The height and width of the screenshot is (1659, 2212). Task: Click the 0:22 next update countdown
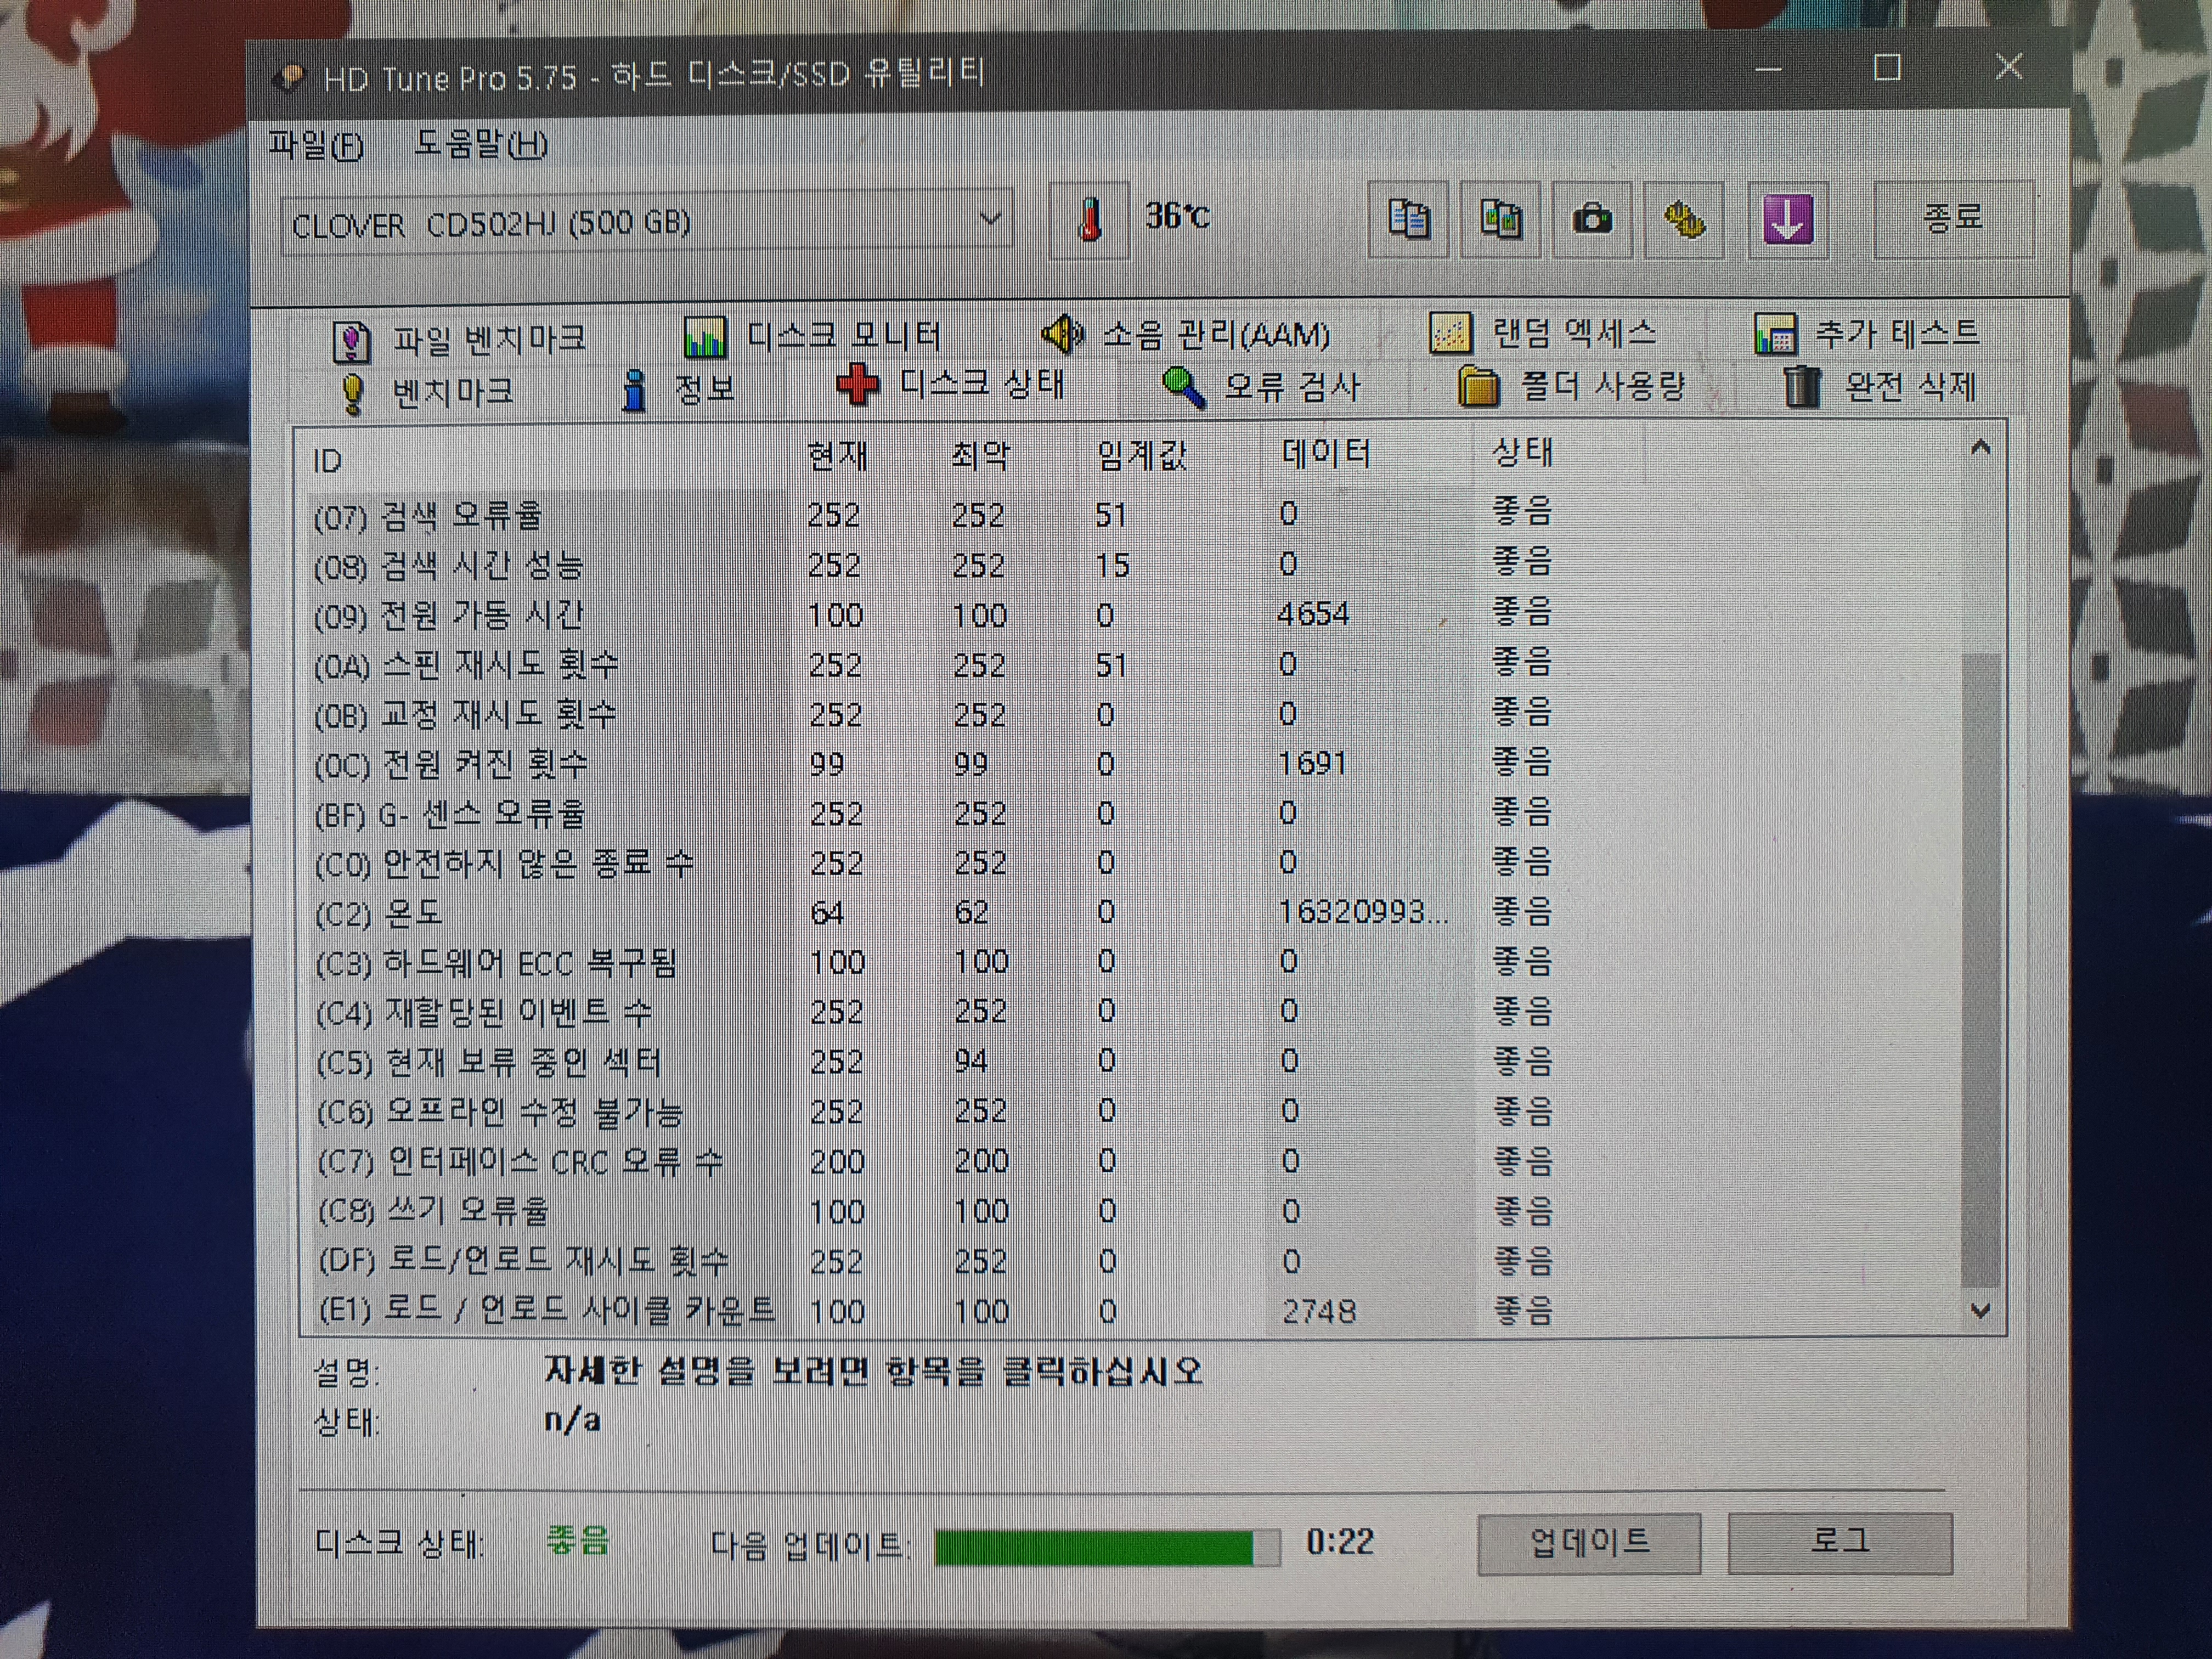1340,1543
